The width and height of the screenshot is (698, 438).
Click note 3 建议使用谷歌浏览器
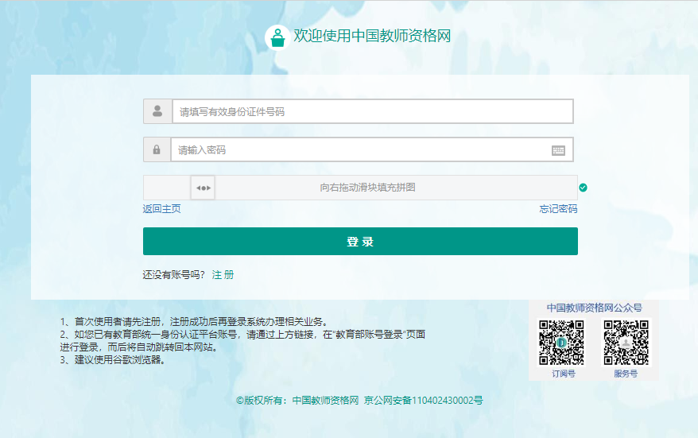[x=113, y=359]
